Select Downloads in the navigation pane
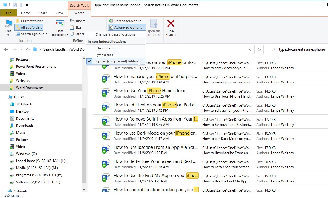 25,126
